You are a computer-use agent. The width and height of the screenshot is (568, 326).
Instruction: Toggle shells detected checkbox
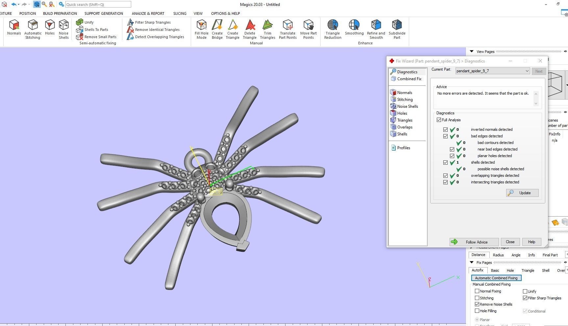tap(445, 162)
